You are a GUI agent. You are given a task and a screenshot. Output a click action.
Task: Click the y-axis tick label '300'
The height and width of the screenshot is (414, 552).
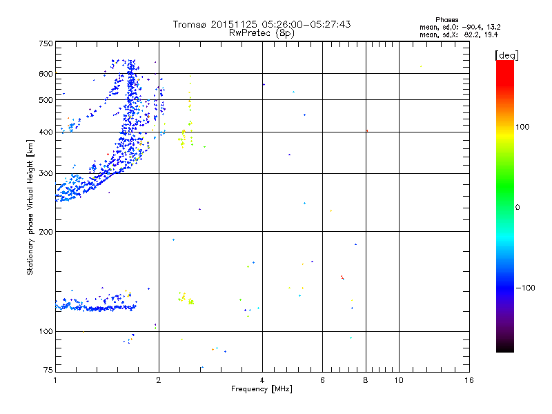46,174
